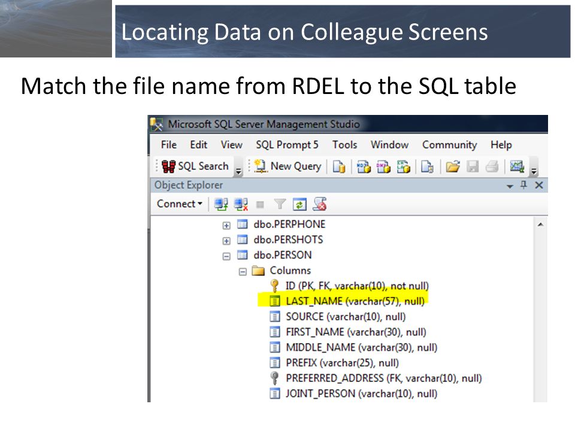
Task: Select the Columns folder
Action: tap(290, 271)
